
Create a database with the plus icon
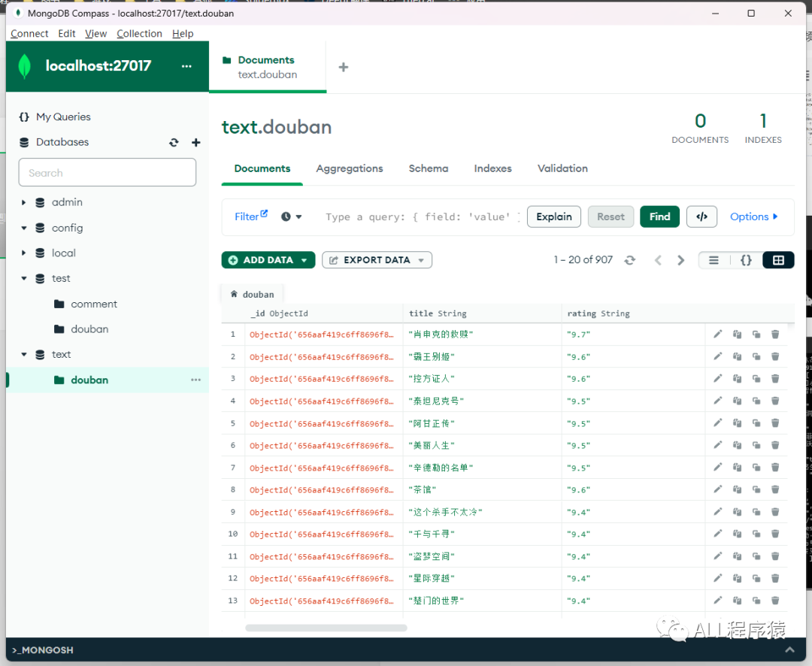point(195,142)
